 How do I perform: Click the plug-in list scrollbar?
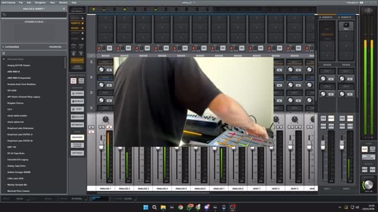(x=65, y=63)
